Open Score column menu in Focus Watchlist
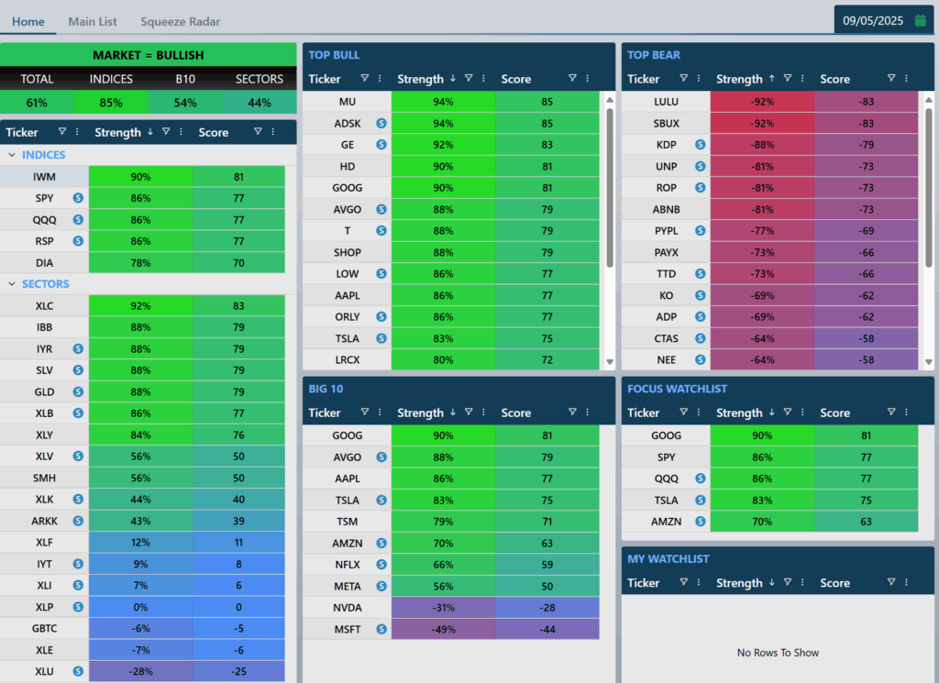Screen dimensions: 939x683 coord(906,412)
